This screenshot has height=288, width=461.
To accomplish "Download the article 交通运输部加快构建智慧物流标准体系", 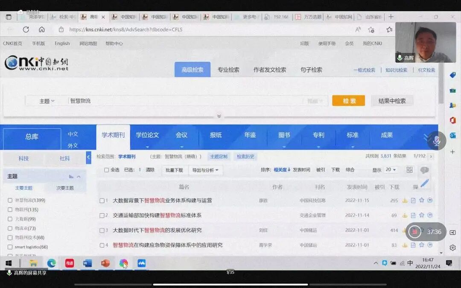I will [405, 215].
